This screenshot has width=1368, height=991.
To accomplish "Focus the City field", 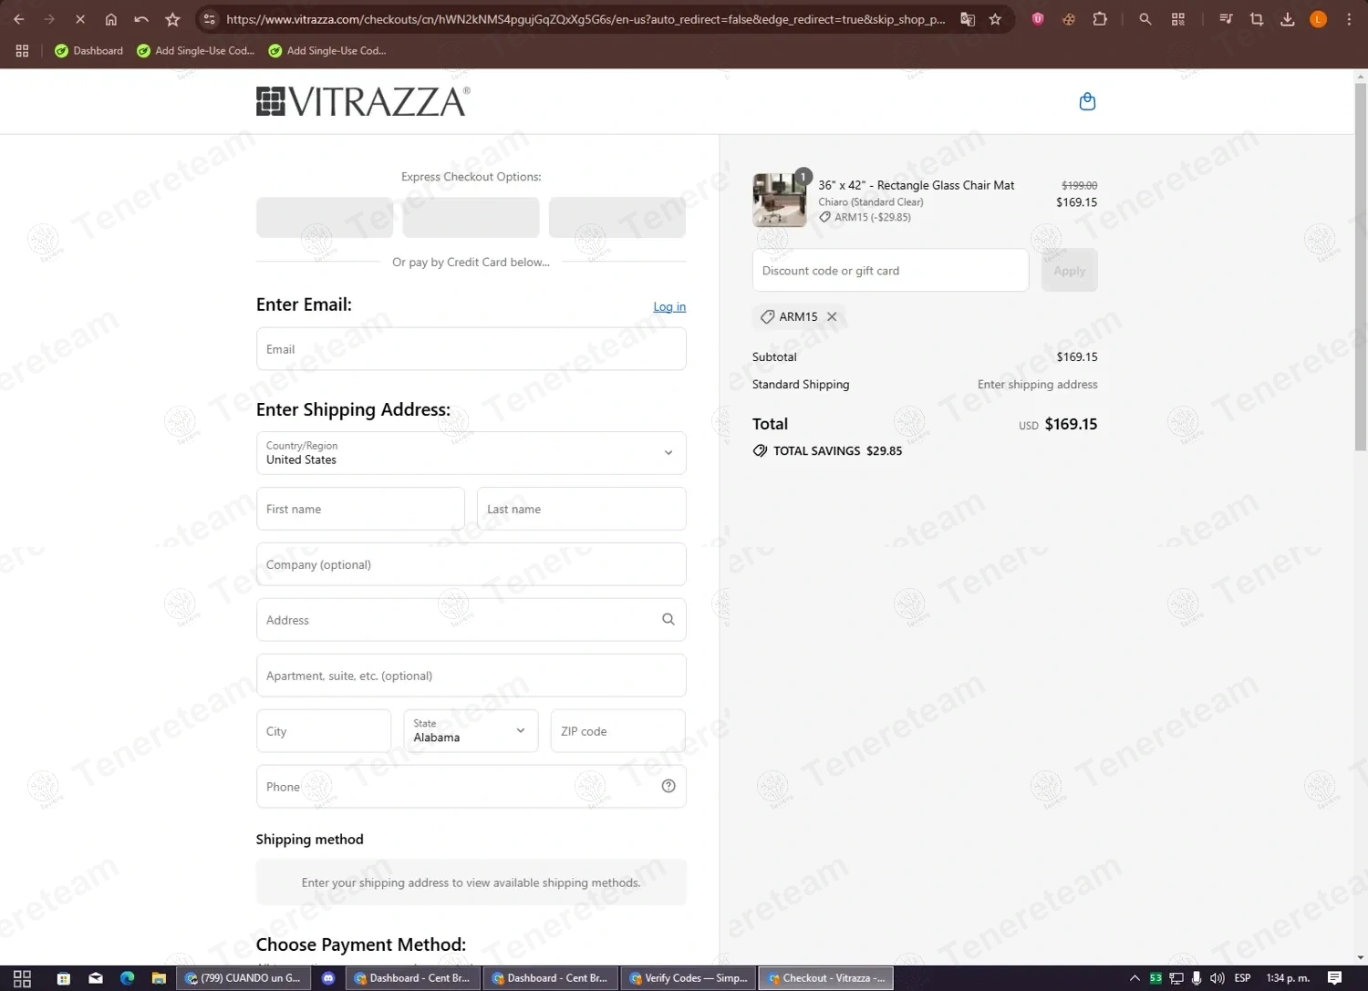I will (x=324, y=730).
